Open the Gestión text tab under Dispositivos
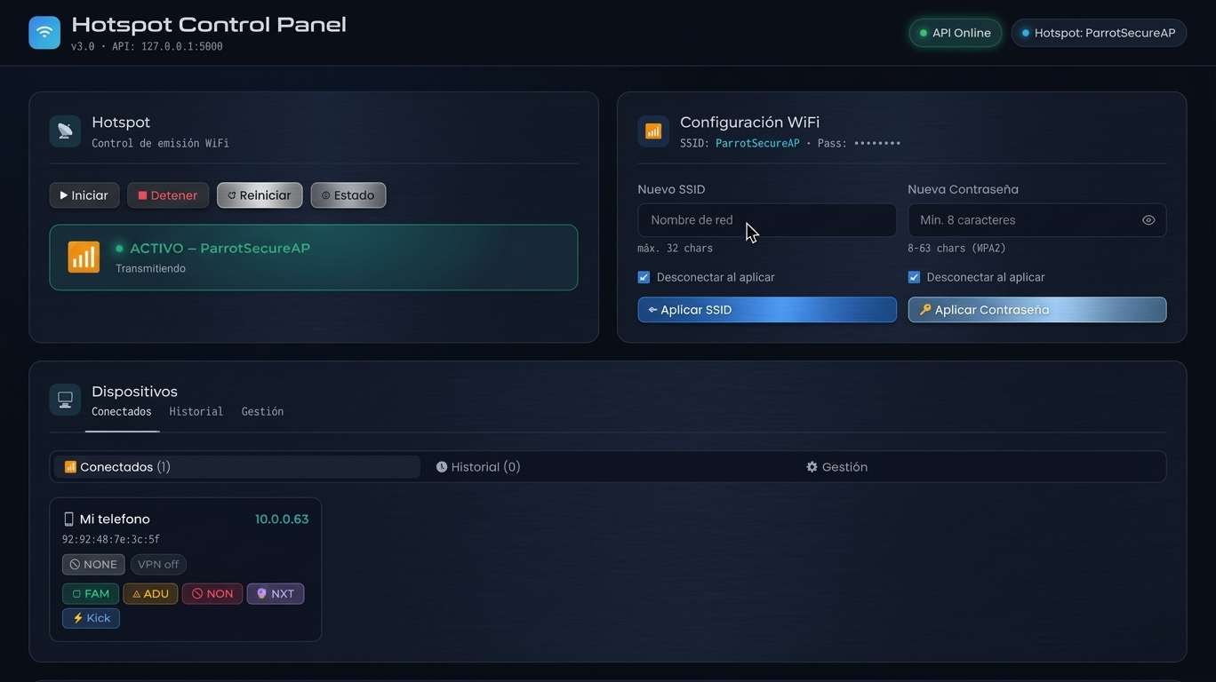The height and width of the screenshot is (682, 1216). click(x=262, y=412)
